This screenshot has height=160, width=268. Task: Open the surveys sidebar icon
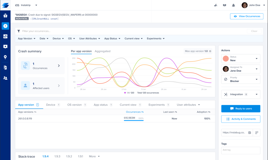pyautogui.click(x=5, y=68)
